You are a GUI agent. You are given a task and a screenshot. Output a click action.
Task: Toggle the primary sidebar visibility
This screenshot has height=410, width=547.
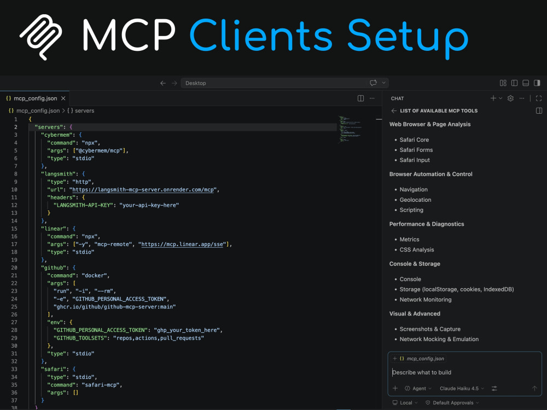point(514,83)
